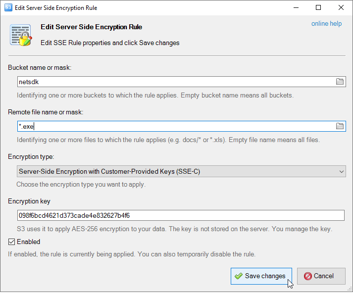
Task: Open the Encryption type dropdown
Action: click(x=181, y=171)
